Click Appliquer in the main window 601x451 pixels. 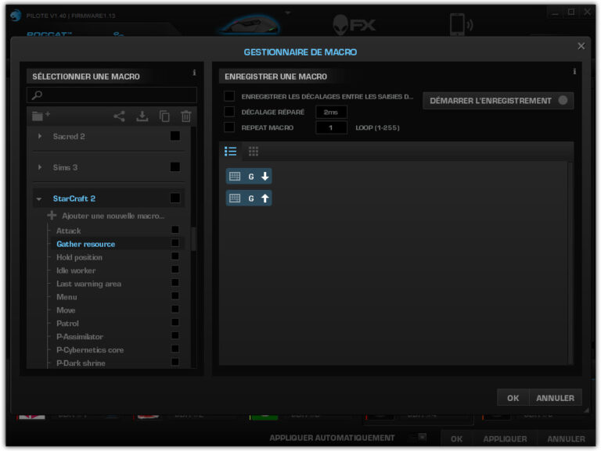click(505, 438)
